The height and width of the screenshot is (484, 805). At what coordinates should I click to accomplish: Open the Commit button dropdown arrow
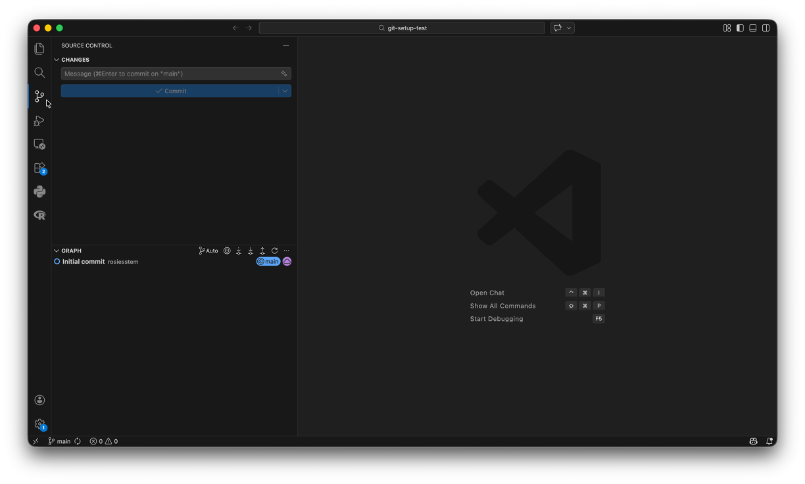click(285, 91)
